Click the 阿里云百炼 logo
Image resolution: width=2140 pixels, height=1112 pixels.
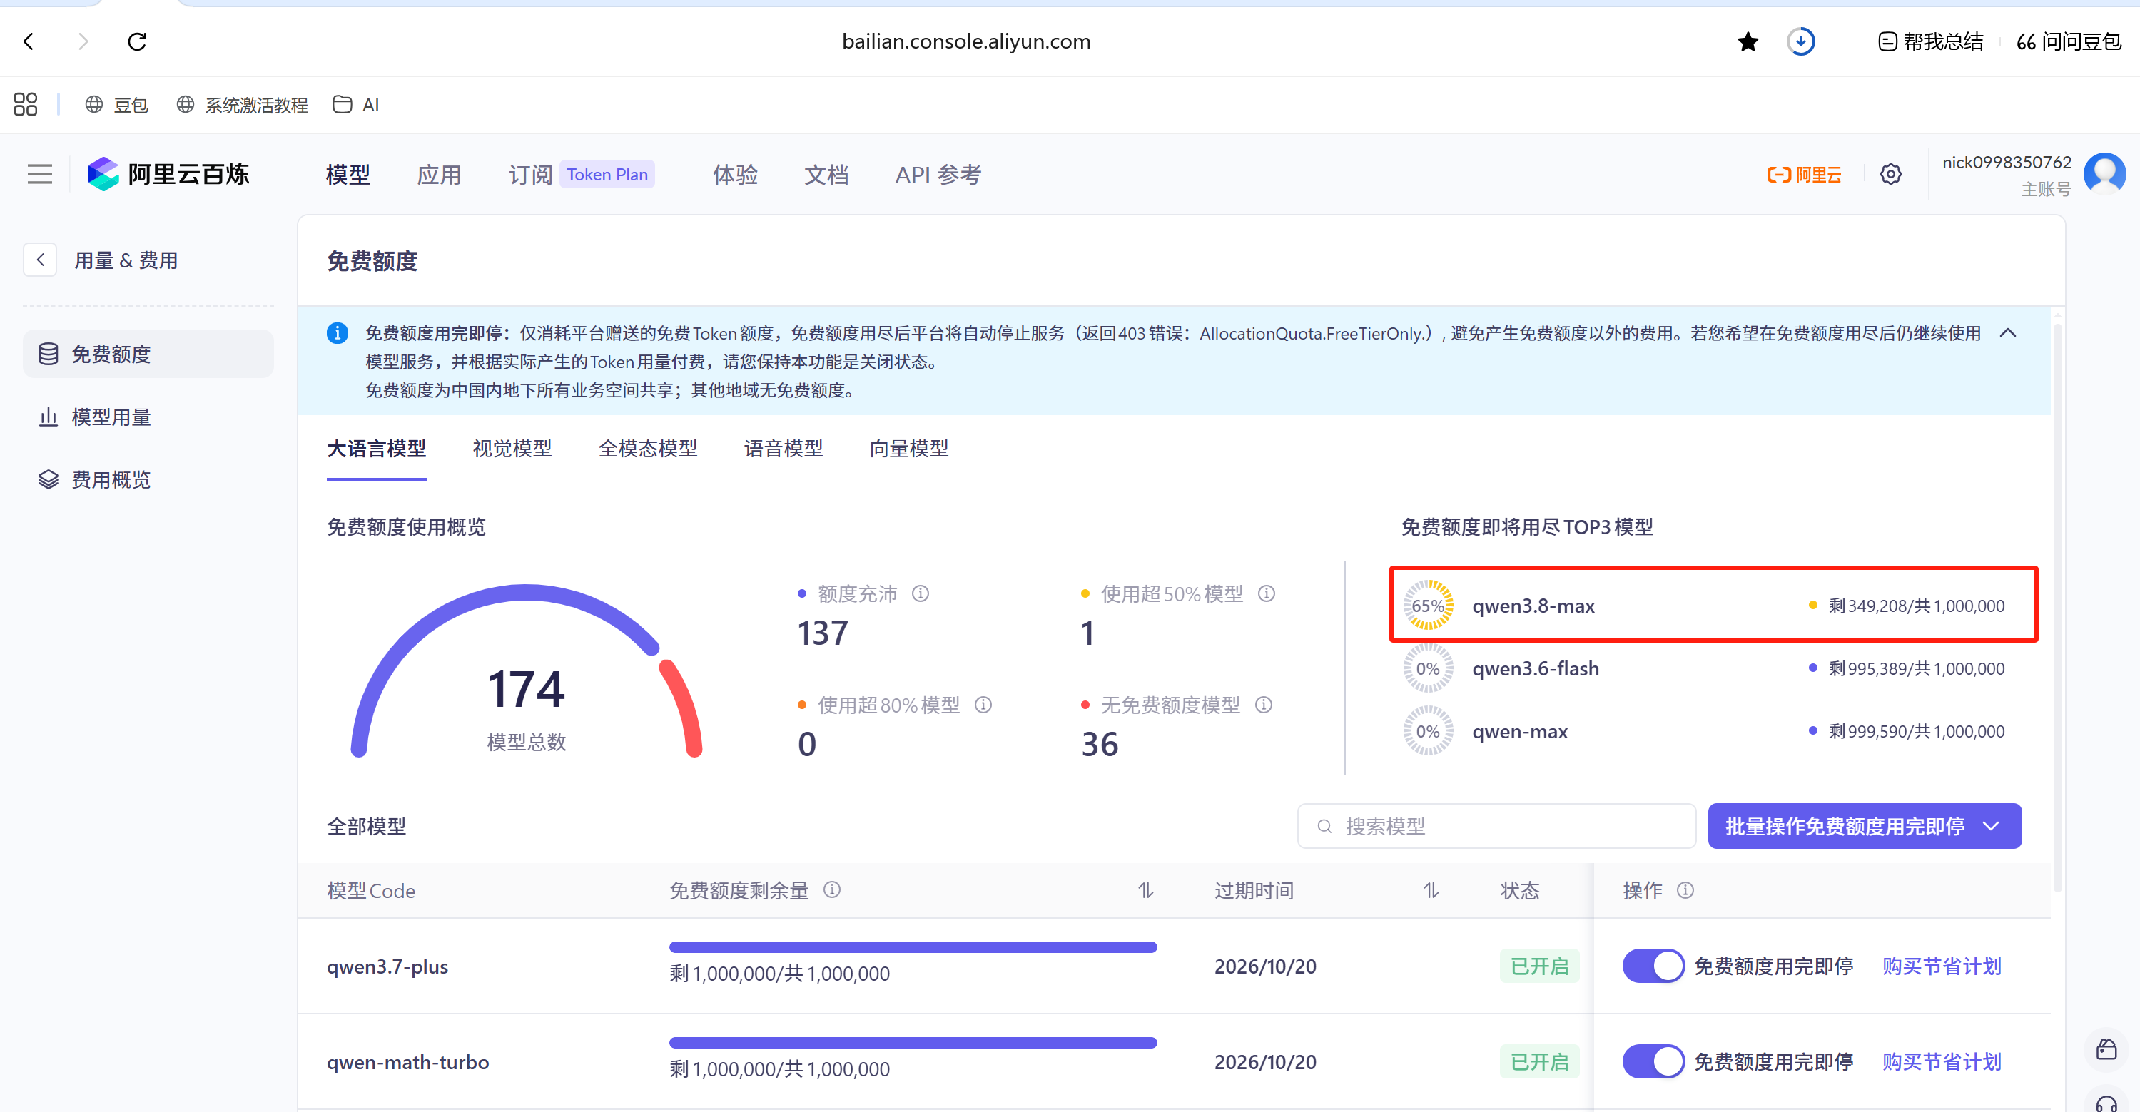[168, 175]
